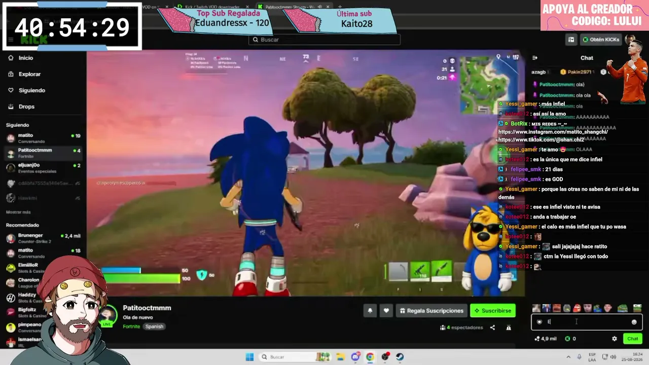Click the channel points 4,9 mil icon
This screenshot has width=649, height=365.
tap(546, 339)
